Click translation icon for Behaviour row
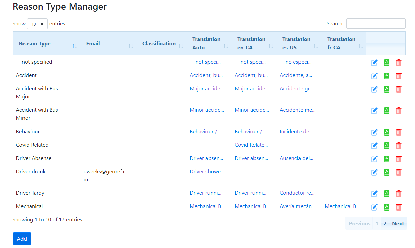The width and height of the screenshot is (415, 248). click(x=386, y=132)
